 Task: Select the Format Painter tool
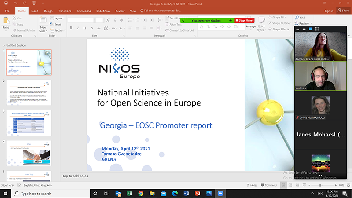coord(24,30)
